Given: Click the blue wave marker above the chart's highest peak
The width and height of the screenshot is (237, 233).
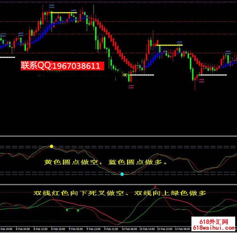Looking at the screenshot, I should click(x=52, y=6).
